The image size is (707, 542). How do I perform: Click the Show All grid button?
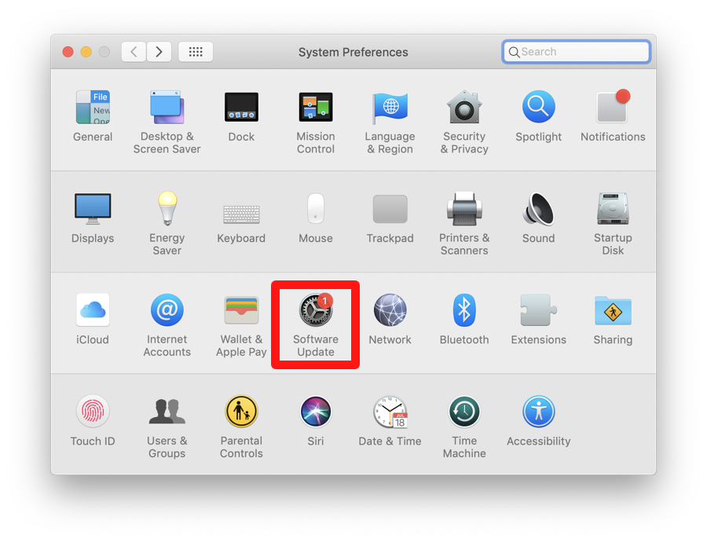[x=196, y=52]
